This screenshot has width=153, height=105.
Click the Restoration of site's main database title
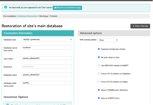pos(32,26)
